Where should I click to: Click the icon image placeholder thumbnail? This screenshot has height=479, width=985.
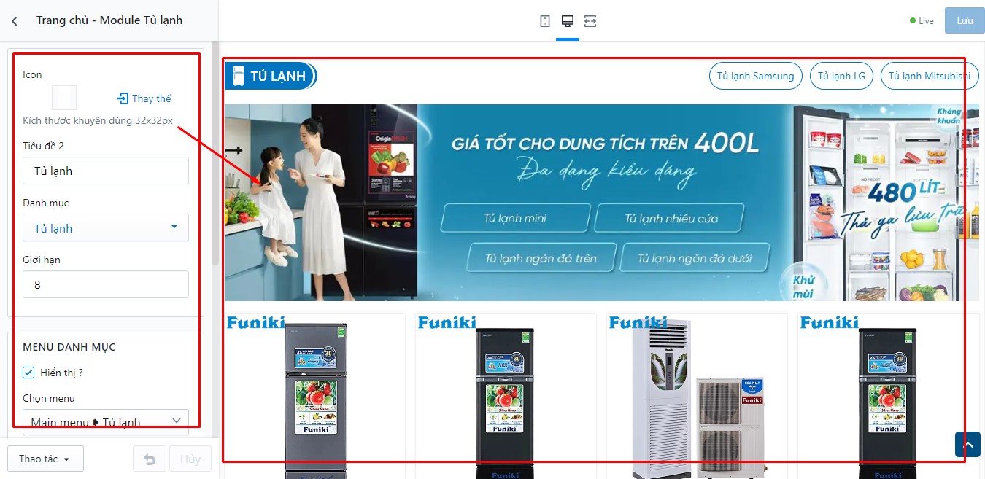pyautogui.click(x=64, y=98)
